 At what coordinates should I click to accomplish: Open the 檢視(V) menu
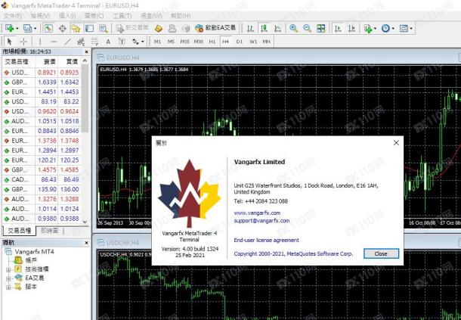pos(40,15)
